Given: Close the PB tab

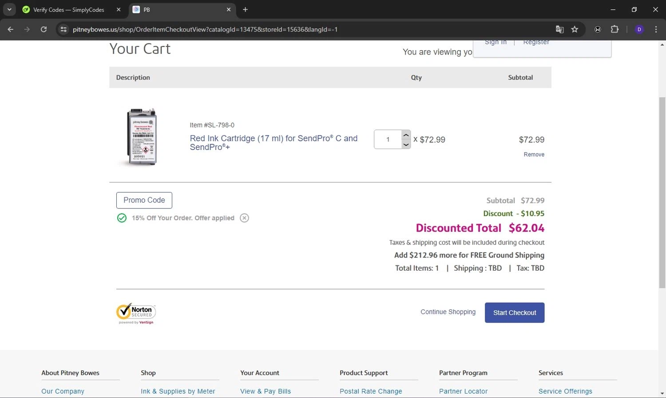Looking at the screenshot, I should pyautogui.click(x=229, y=9).
